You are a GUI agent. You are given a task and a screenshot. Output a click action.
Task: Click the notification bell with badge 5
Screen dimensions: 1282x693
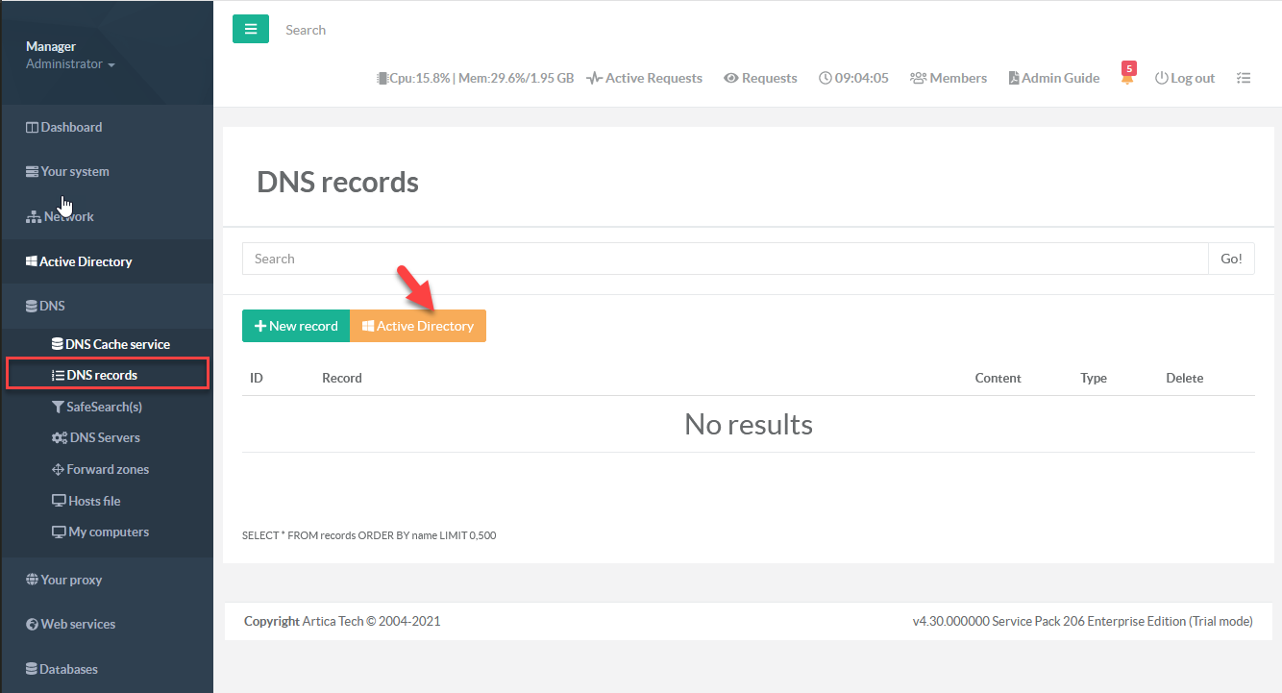(x=1127, y=78)
